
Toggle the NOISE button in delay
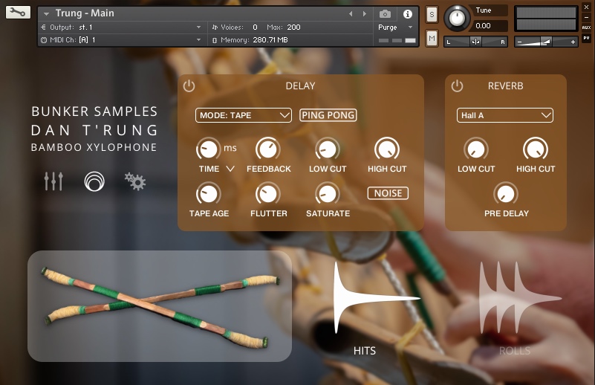pos(388,193)
